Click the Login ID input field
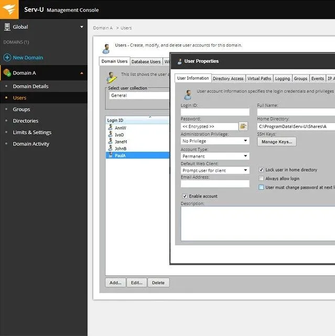 (x=215, y=112)
